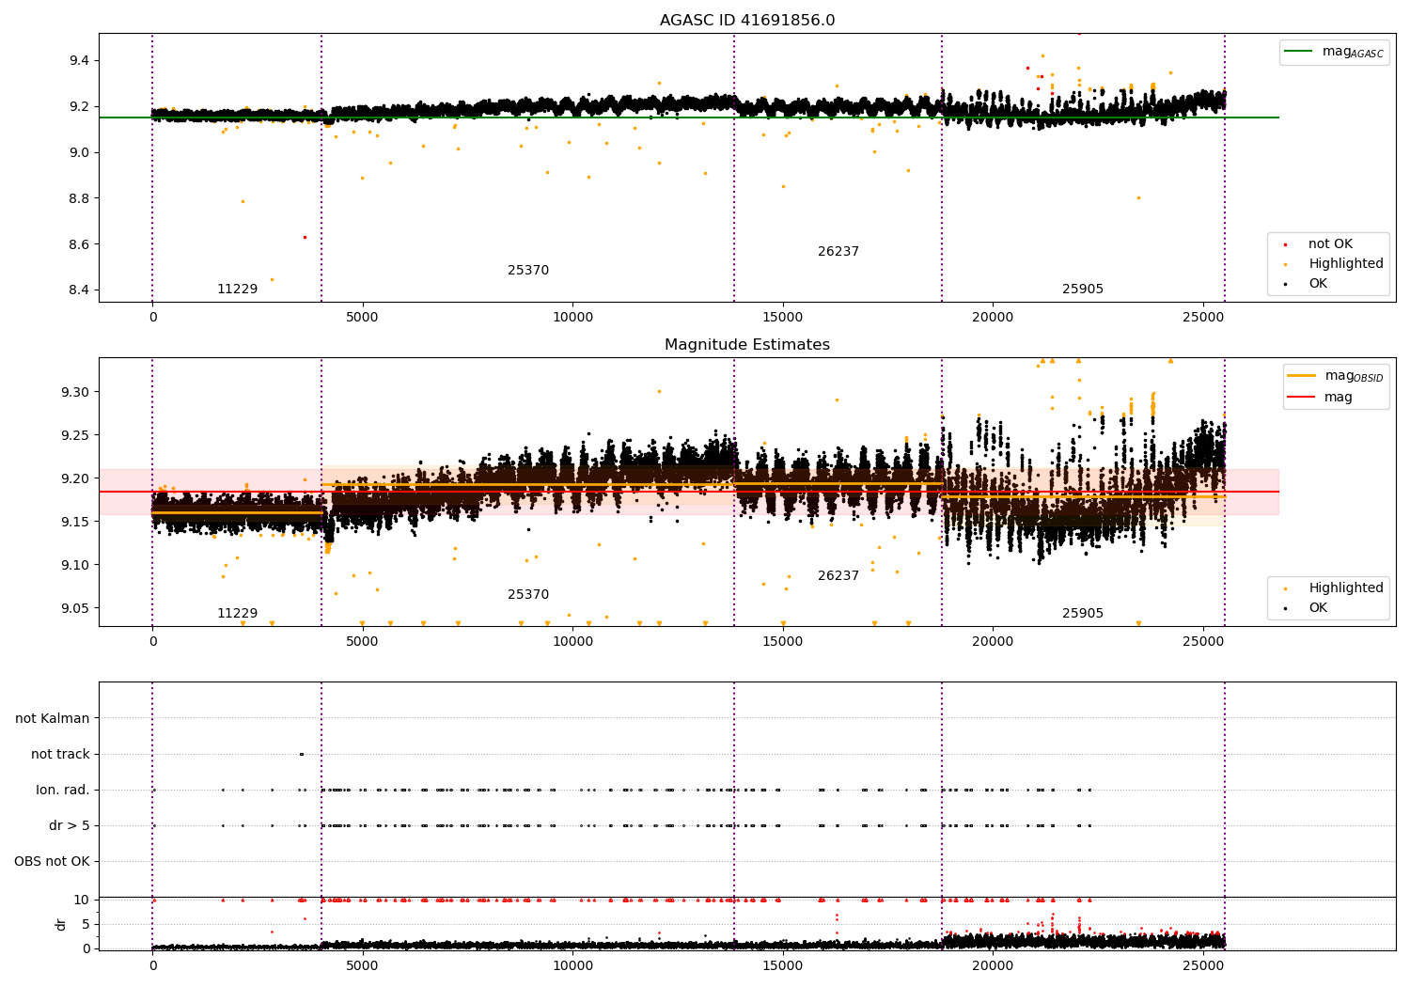This screenshot has height=987, width=1410.
Task: Click the green line sample in the mag AGASC legend
Action: click(x=1298, y=52)
